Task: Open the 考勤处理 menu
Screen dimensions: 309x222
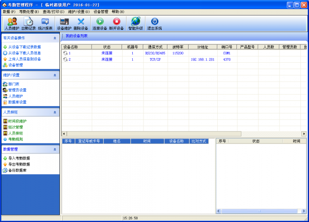Action: coord(29,11)
